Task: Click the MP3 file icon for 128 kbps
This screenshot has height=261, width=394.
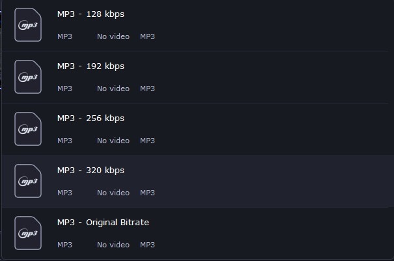Action: pyautogui.click(x=28, y=25)
